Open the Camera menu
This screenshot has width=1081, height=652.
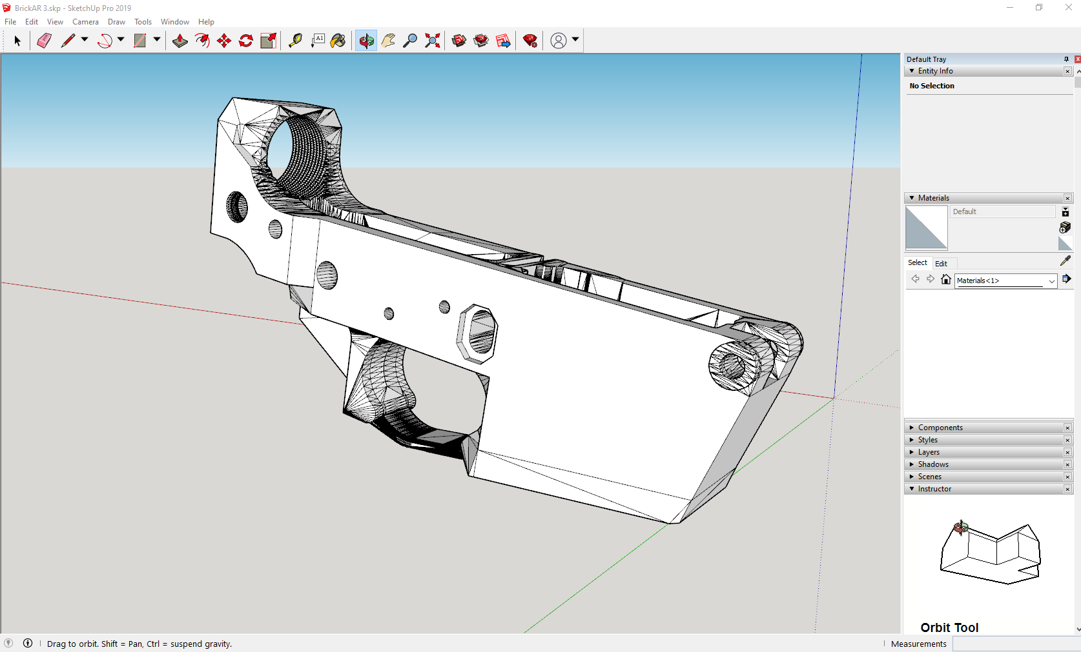[85, 22]
